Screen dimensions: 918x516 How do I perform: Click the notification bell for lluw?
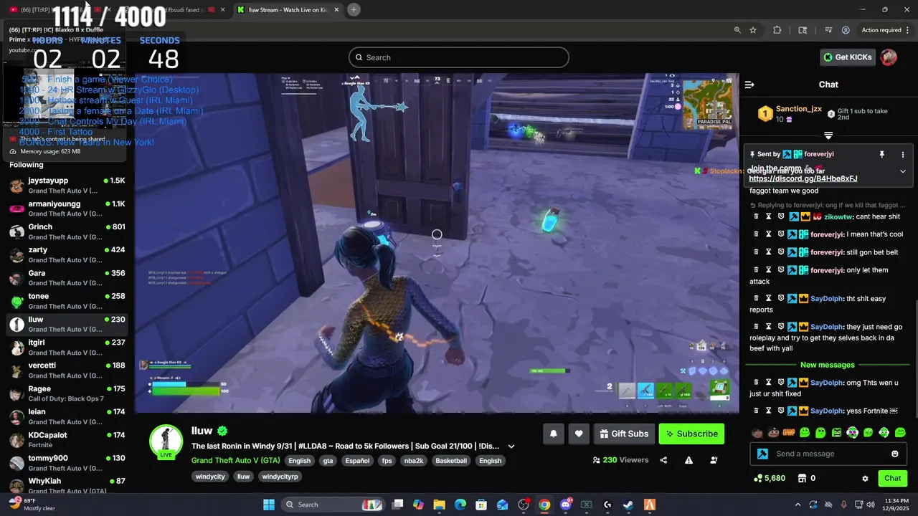coord(554,434)
